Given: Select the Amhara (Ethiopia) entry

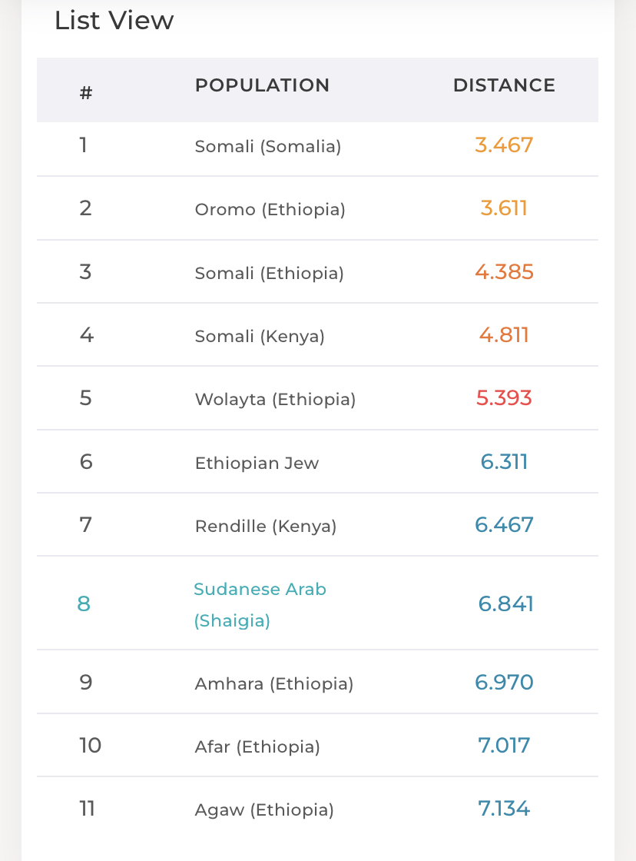Looking at the screenshot, I should [x=273, y=683].
